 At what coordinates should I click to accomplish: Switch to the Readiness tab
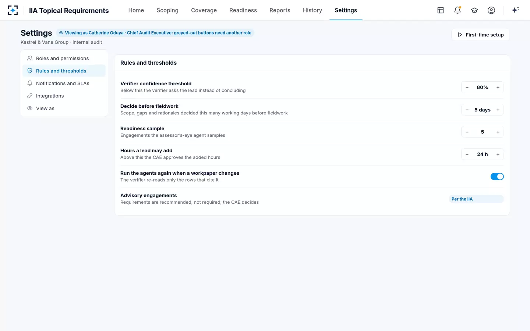pyautogui.click(x=243, y=10)
